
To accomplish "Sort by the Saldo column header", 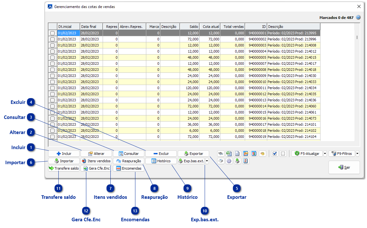I will tap(189, 27).
